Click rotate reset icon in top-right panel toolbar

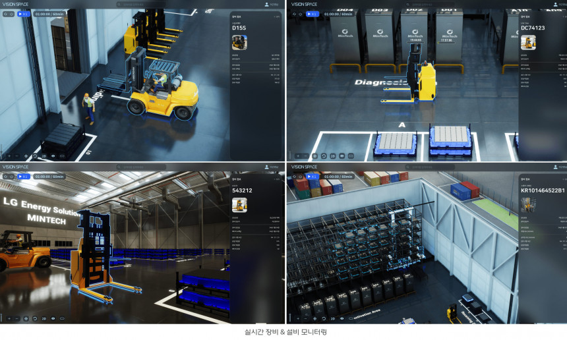pos(324,156)
